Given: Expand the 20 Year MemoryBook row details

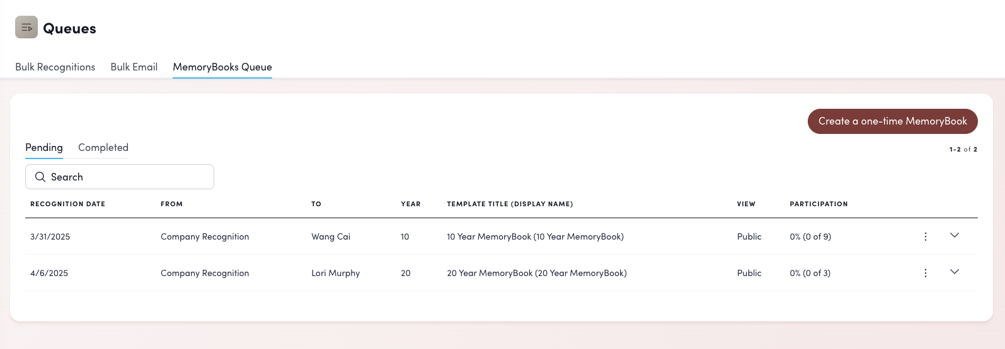Looking at the screenshot, I should 954,272.
